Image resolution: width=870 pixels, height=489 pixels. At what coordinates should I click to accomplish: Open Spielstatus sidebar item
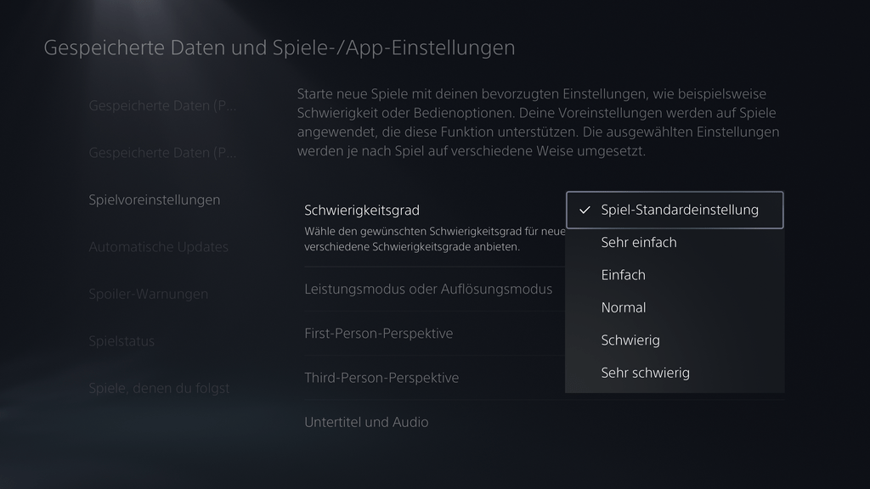[x=121, y=341]
